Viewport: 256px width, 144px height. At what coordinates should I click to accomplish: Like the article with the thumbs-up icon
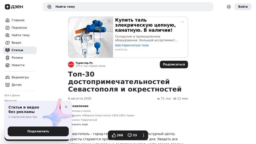point(114,135)
